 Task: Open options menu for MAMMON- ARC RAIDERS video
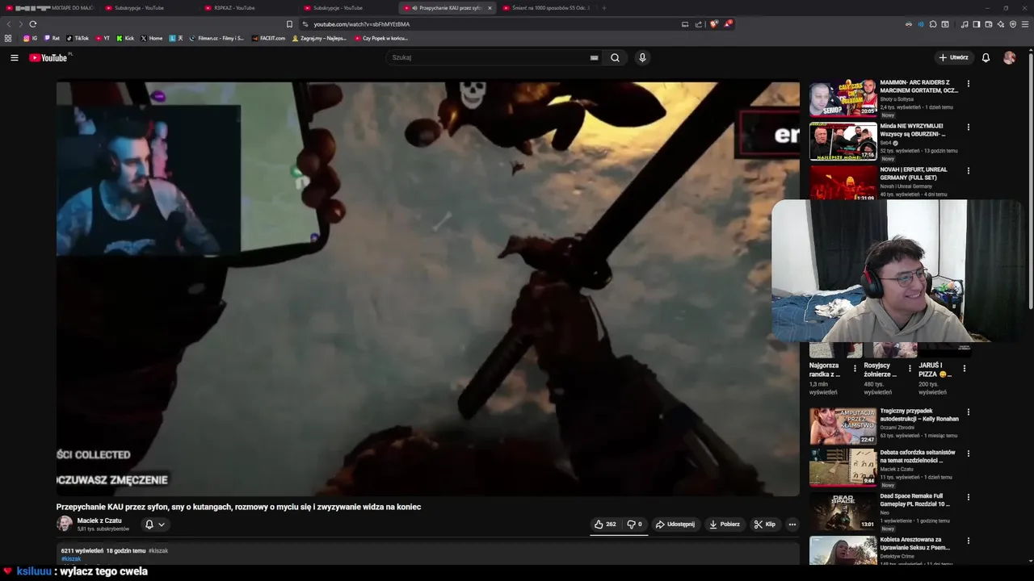968,84
